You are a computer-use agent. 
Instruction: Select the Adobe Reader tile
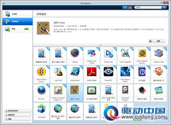click(92, 74)
